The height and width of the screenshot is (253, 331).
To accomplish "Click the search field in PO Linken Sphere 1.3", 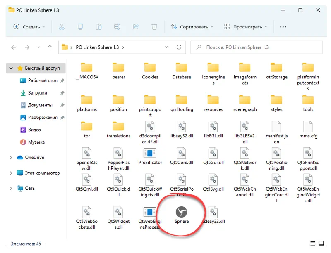I will pyautogui.click(x=257, y=47).
